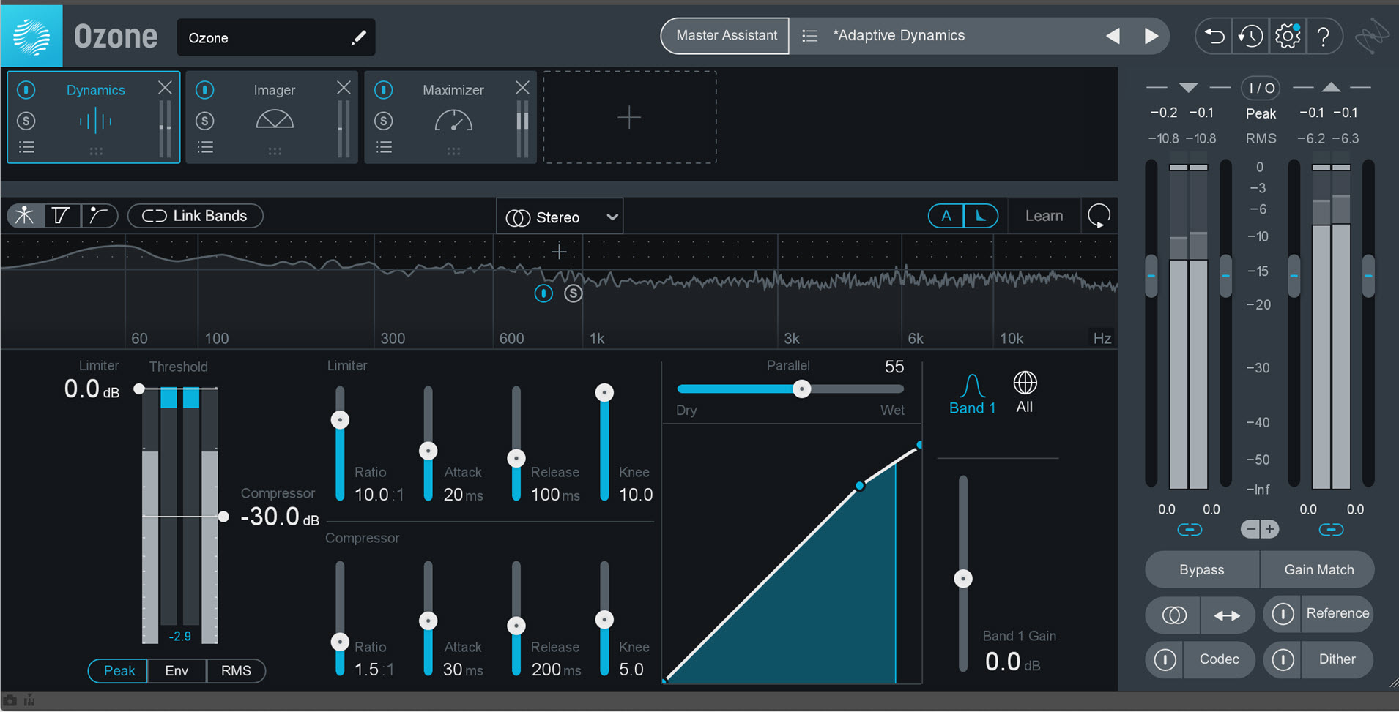Open the Stereo channel mode dropdown
This screenshot has height=712, width=1399.
click(x=560, y=217)
